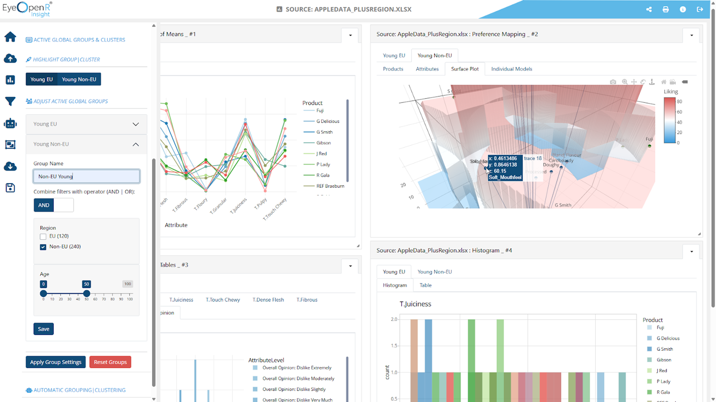
Task: Open the info icon in header
Action: [x=683, y=9]
